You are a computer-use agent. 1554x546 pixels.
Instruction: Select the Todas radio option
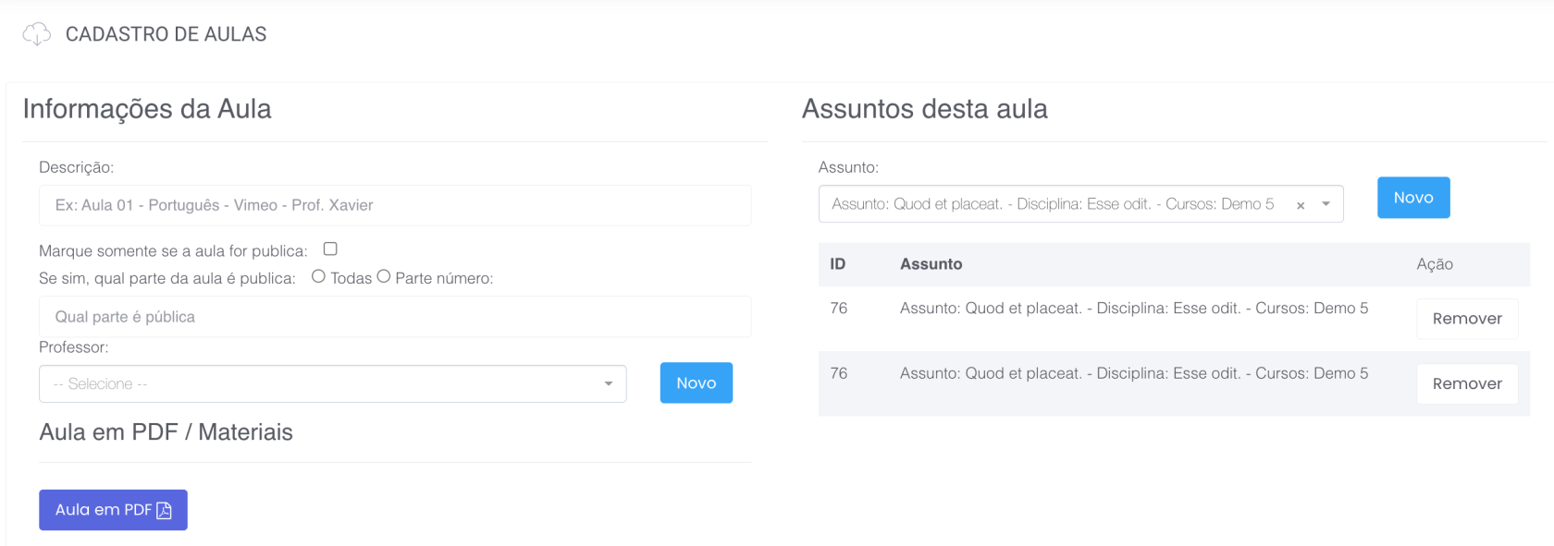point(318,276)
